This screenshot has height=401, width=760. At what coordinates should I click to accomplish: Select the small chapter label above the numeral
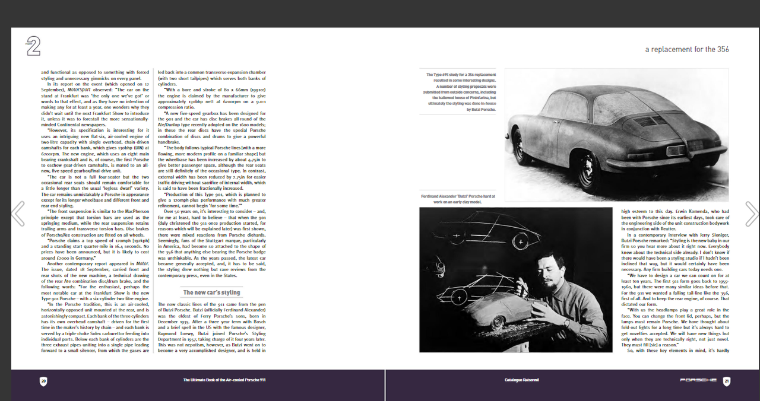tap(28, 44)
